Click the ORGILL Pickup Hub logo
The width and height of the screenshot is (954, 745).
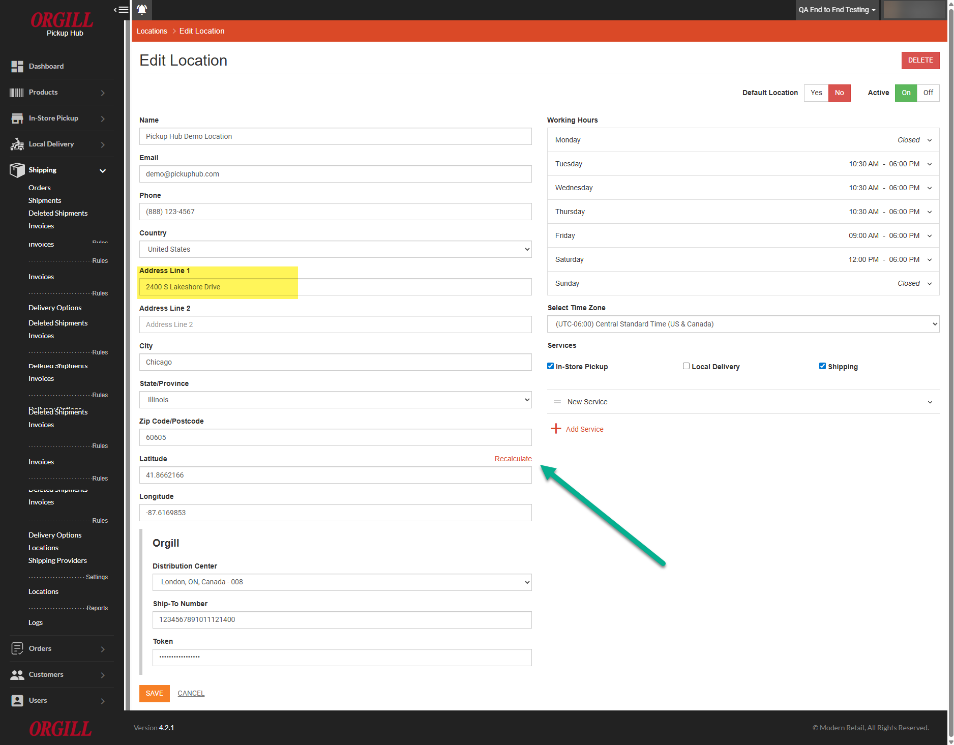(62, 24)
